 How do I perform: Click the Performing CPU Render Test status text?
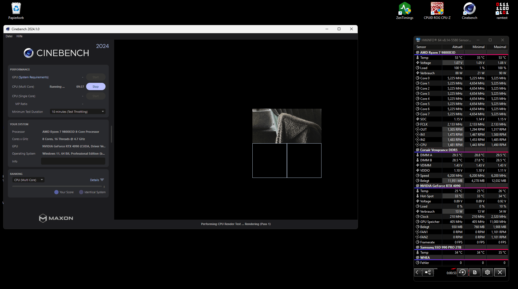click(236, 224)
